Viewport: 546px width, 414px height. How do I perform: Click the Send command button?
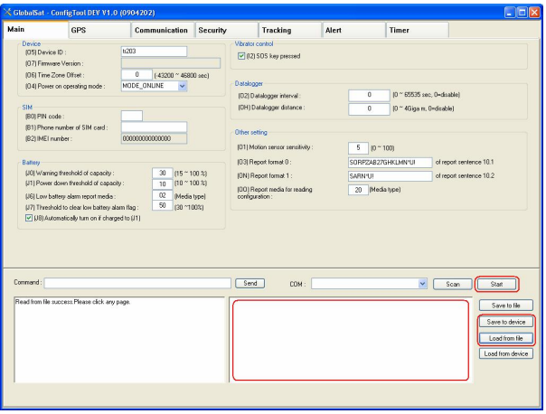(x=249, y=284)
